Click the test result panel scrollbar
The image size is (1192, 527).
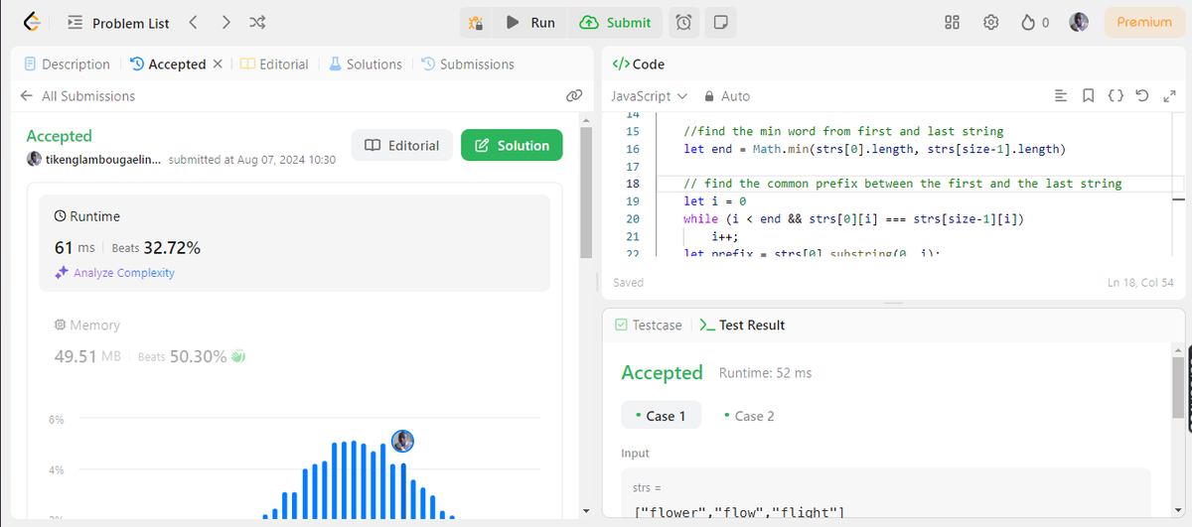click(1178, 387)
